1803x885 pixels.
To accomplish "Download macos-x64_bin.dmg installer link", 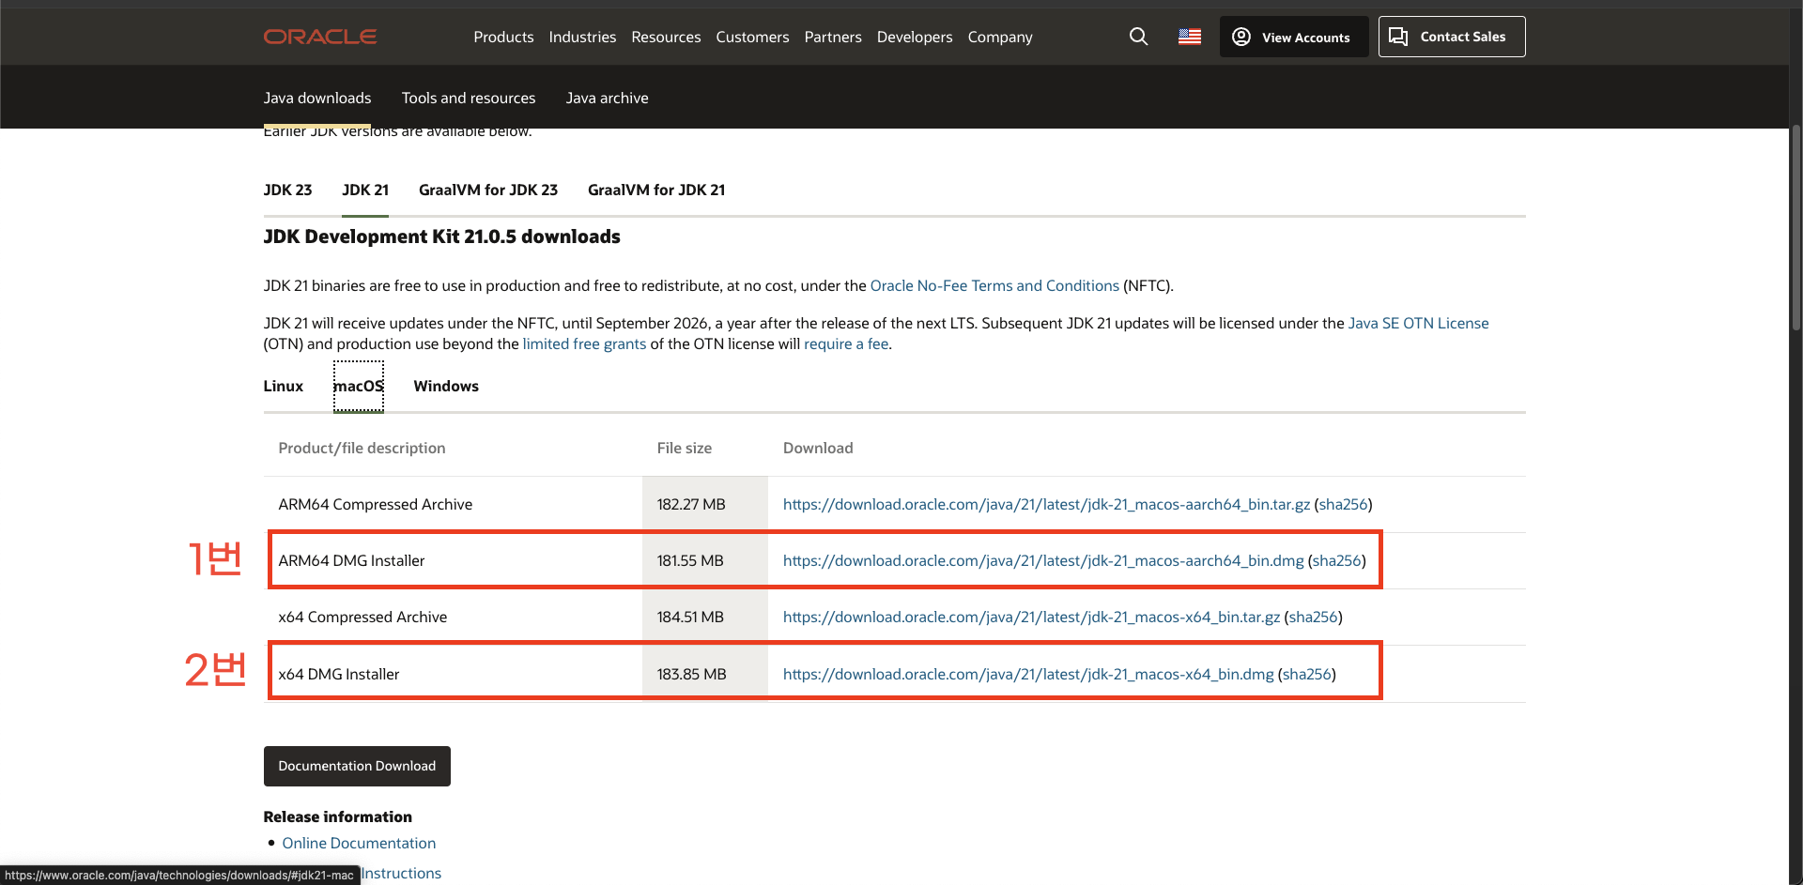I will pos(1028,674).
